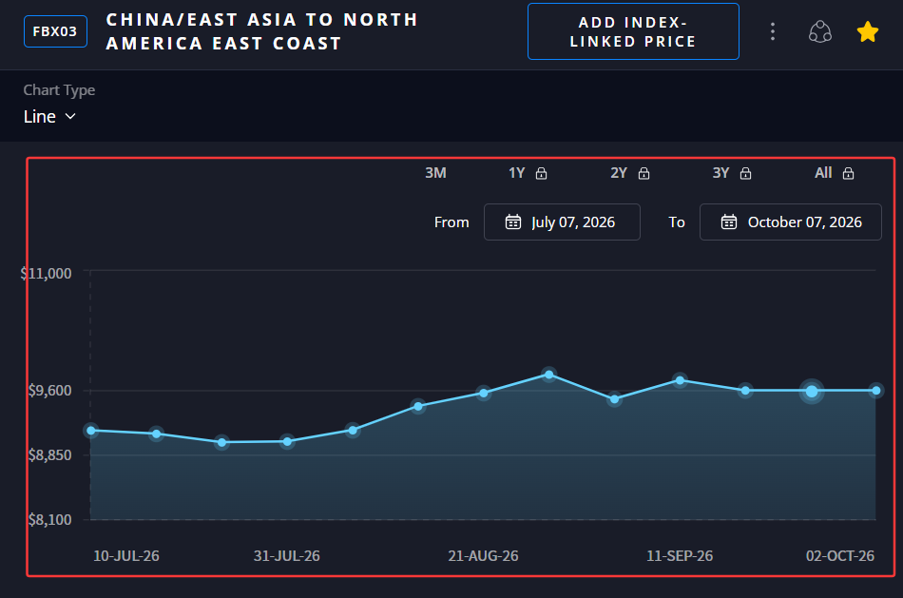Screen dimensions: 903x598
Task: Click the calendar icon beside October 07, 2026
Action: 729,222
